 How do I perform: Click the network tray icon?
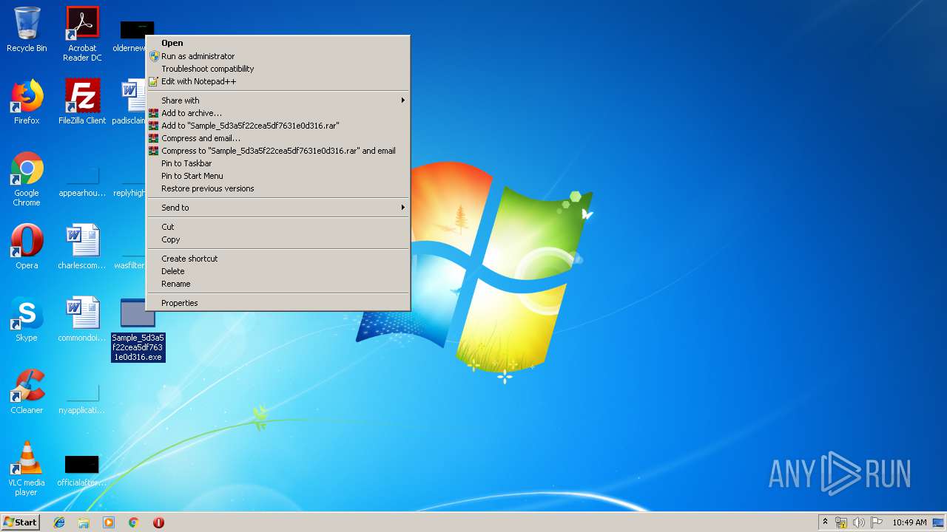pos(841,522)
